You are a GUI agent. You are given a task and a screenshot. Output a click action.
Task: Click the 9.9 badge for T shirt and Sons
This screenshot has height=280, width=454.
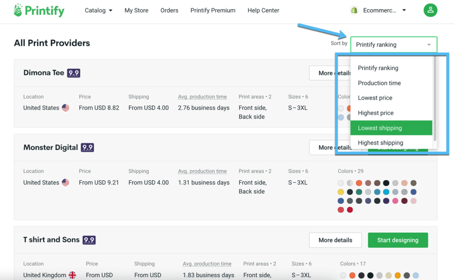pos(89,240)
